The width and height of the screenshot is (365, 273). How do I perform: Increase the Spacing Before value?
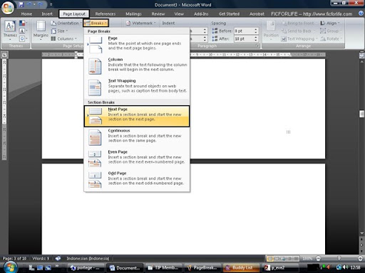(256, 29)
